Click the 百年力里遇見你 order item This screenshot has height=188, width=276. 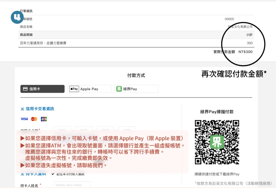tap(43, 43)
